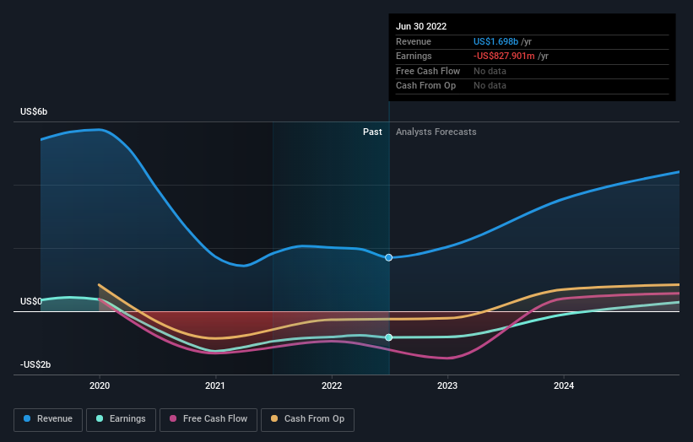The height and width of the screenshot is (442, 693).
Task: Click the 2021 x-axis label
Action: point(214,385)
